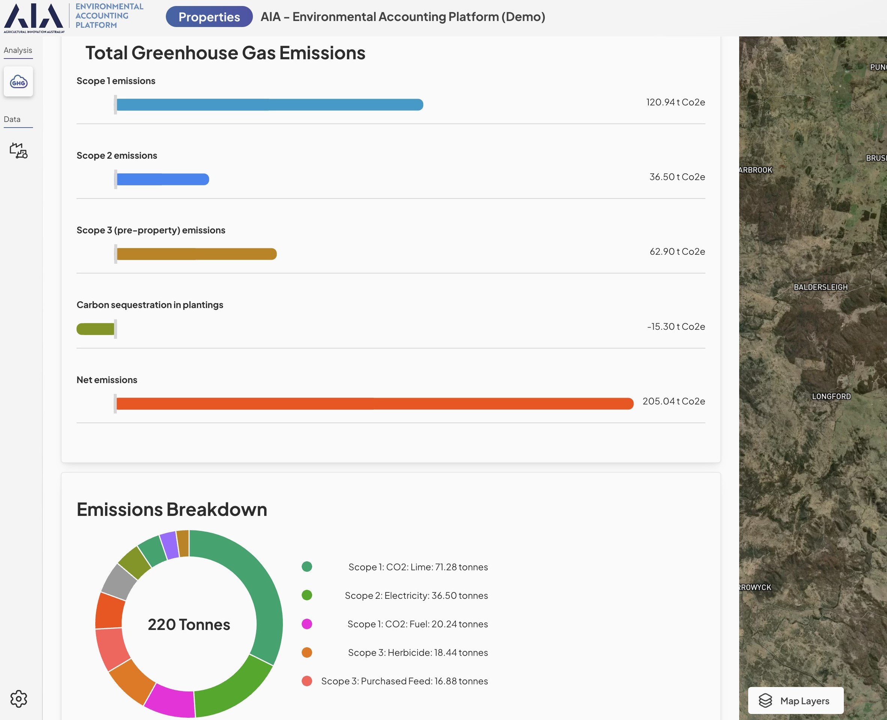Click the blue Scope 1 emissions bar
887x720 pixels.
[x=269, y=104]
